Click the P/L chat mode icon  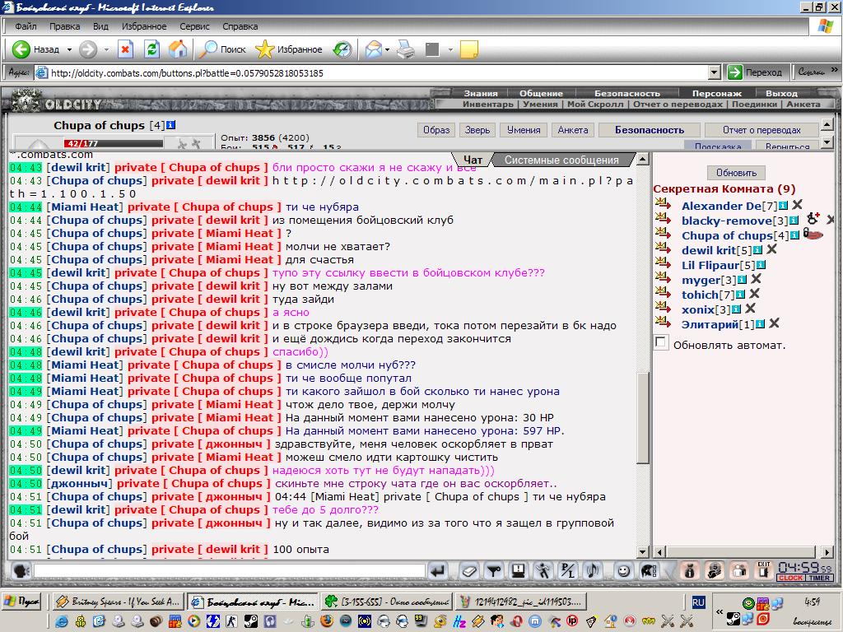tap(568, 571)
